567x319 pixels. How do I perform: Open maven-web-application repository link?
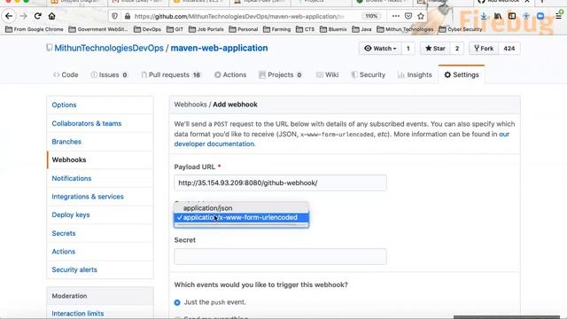tap(219, 48)
